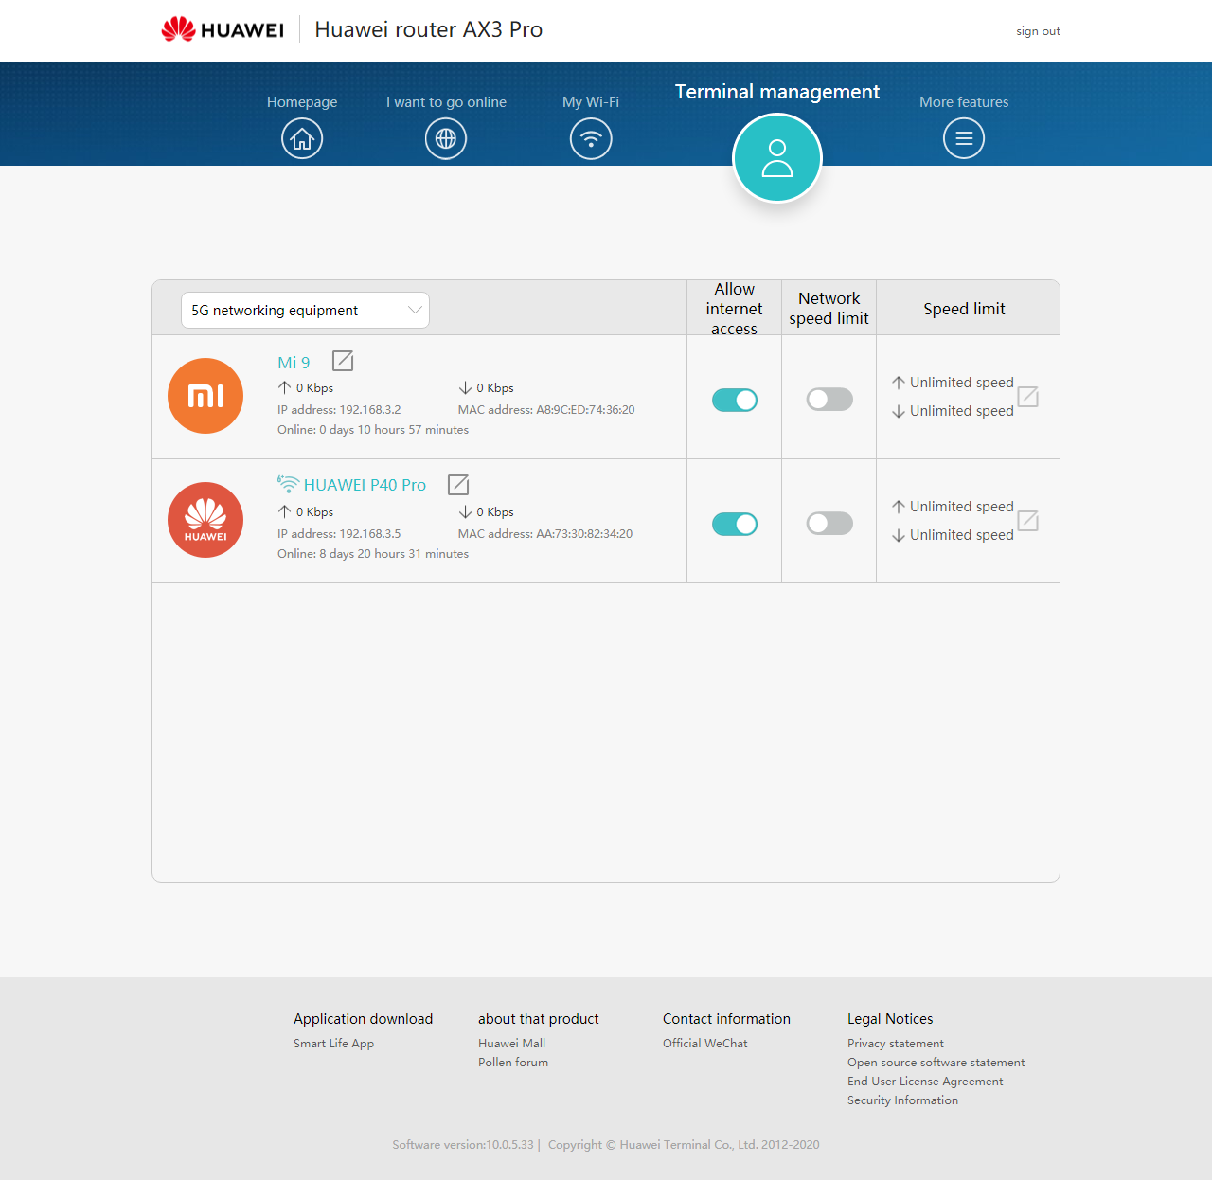Select IP address 192.168.3.2 text
1212x1180 pixels.
pos(339,410)
